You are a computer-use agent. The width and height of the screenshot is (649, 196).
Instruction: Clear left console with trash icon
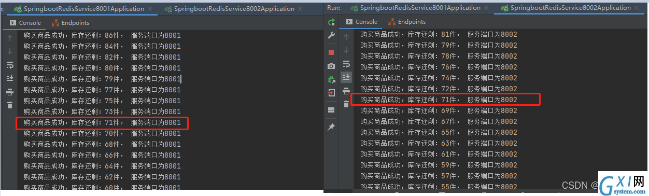[x=9, y=105]
